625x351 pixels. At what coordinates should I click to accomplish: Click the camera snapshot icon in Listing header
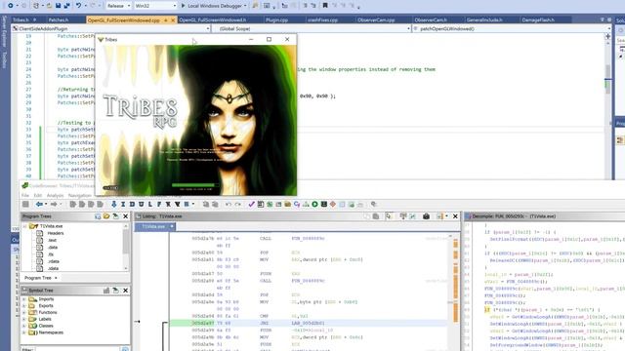[426, 216]
